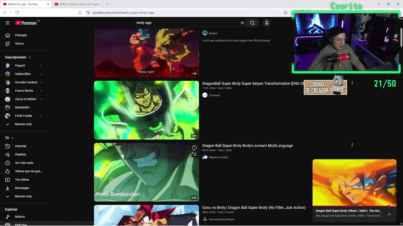
Task: Switch to 'Los Mejores Mods de Dragon' tab
Action: [x=78, y=4]
